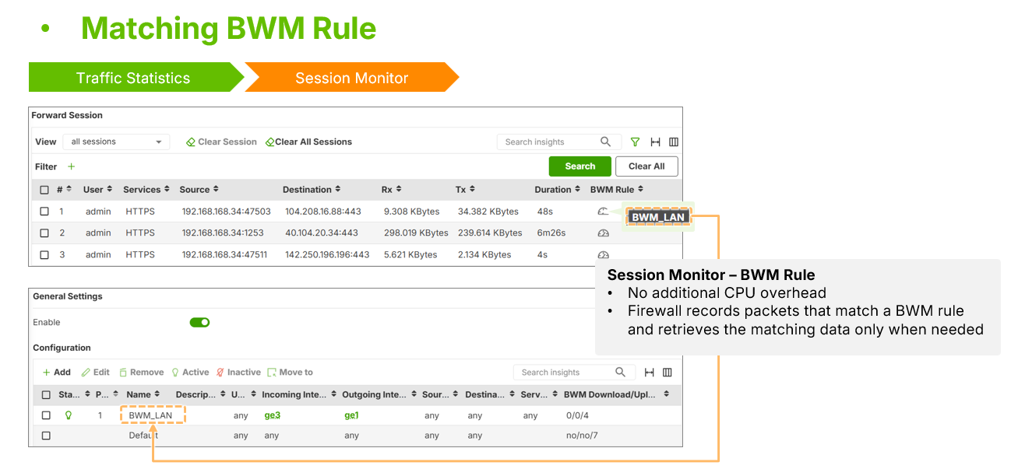Click the BWM_LAN tooltip label
The width and height of the screenshot is (1011, 476).
[658, 218]
